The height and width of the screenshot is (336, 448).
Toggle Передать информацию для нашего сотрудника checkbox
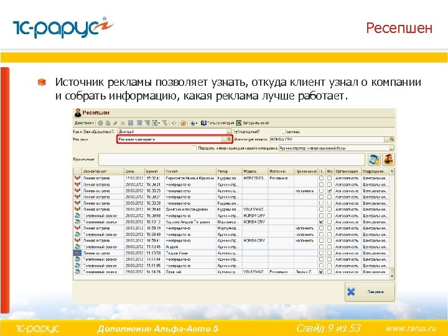(x=194, y=148)
